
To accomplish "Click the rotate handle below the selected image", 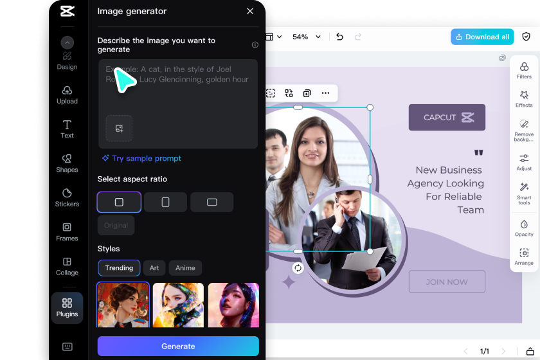I will [x=298, y=267].
